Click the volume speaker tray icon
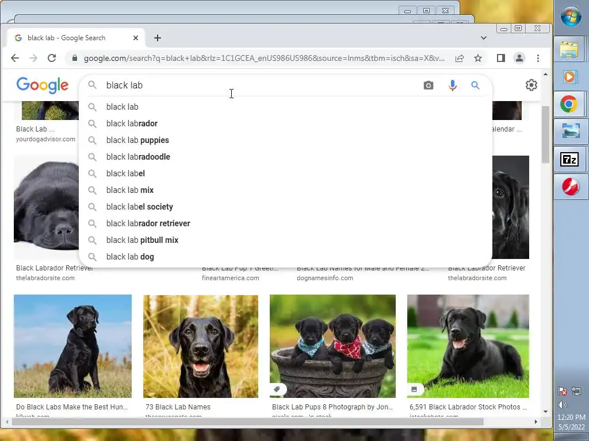This screenshot has width=589, height=441. point(563,405)
